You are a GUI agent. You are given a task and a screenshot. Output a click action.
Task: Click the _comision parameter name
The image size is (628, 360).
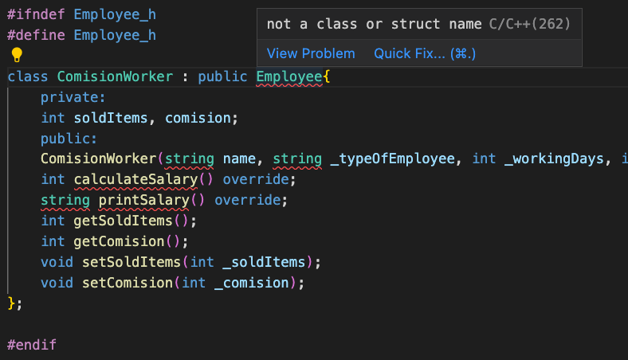(252, 283)
